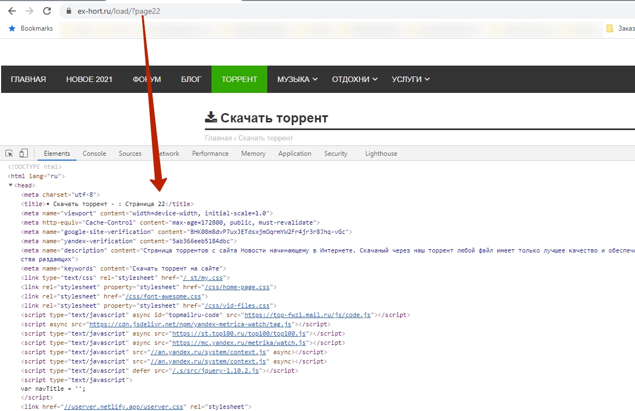The width and height of the screenshot is (635, 411).
Task: Select the title element node
Action: click(x=107, y=204)
